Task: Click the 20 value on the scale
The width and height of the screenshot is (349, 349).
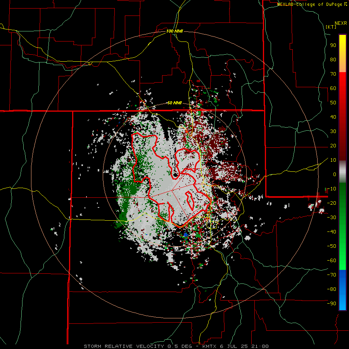Action: pos(333,145)
